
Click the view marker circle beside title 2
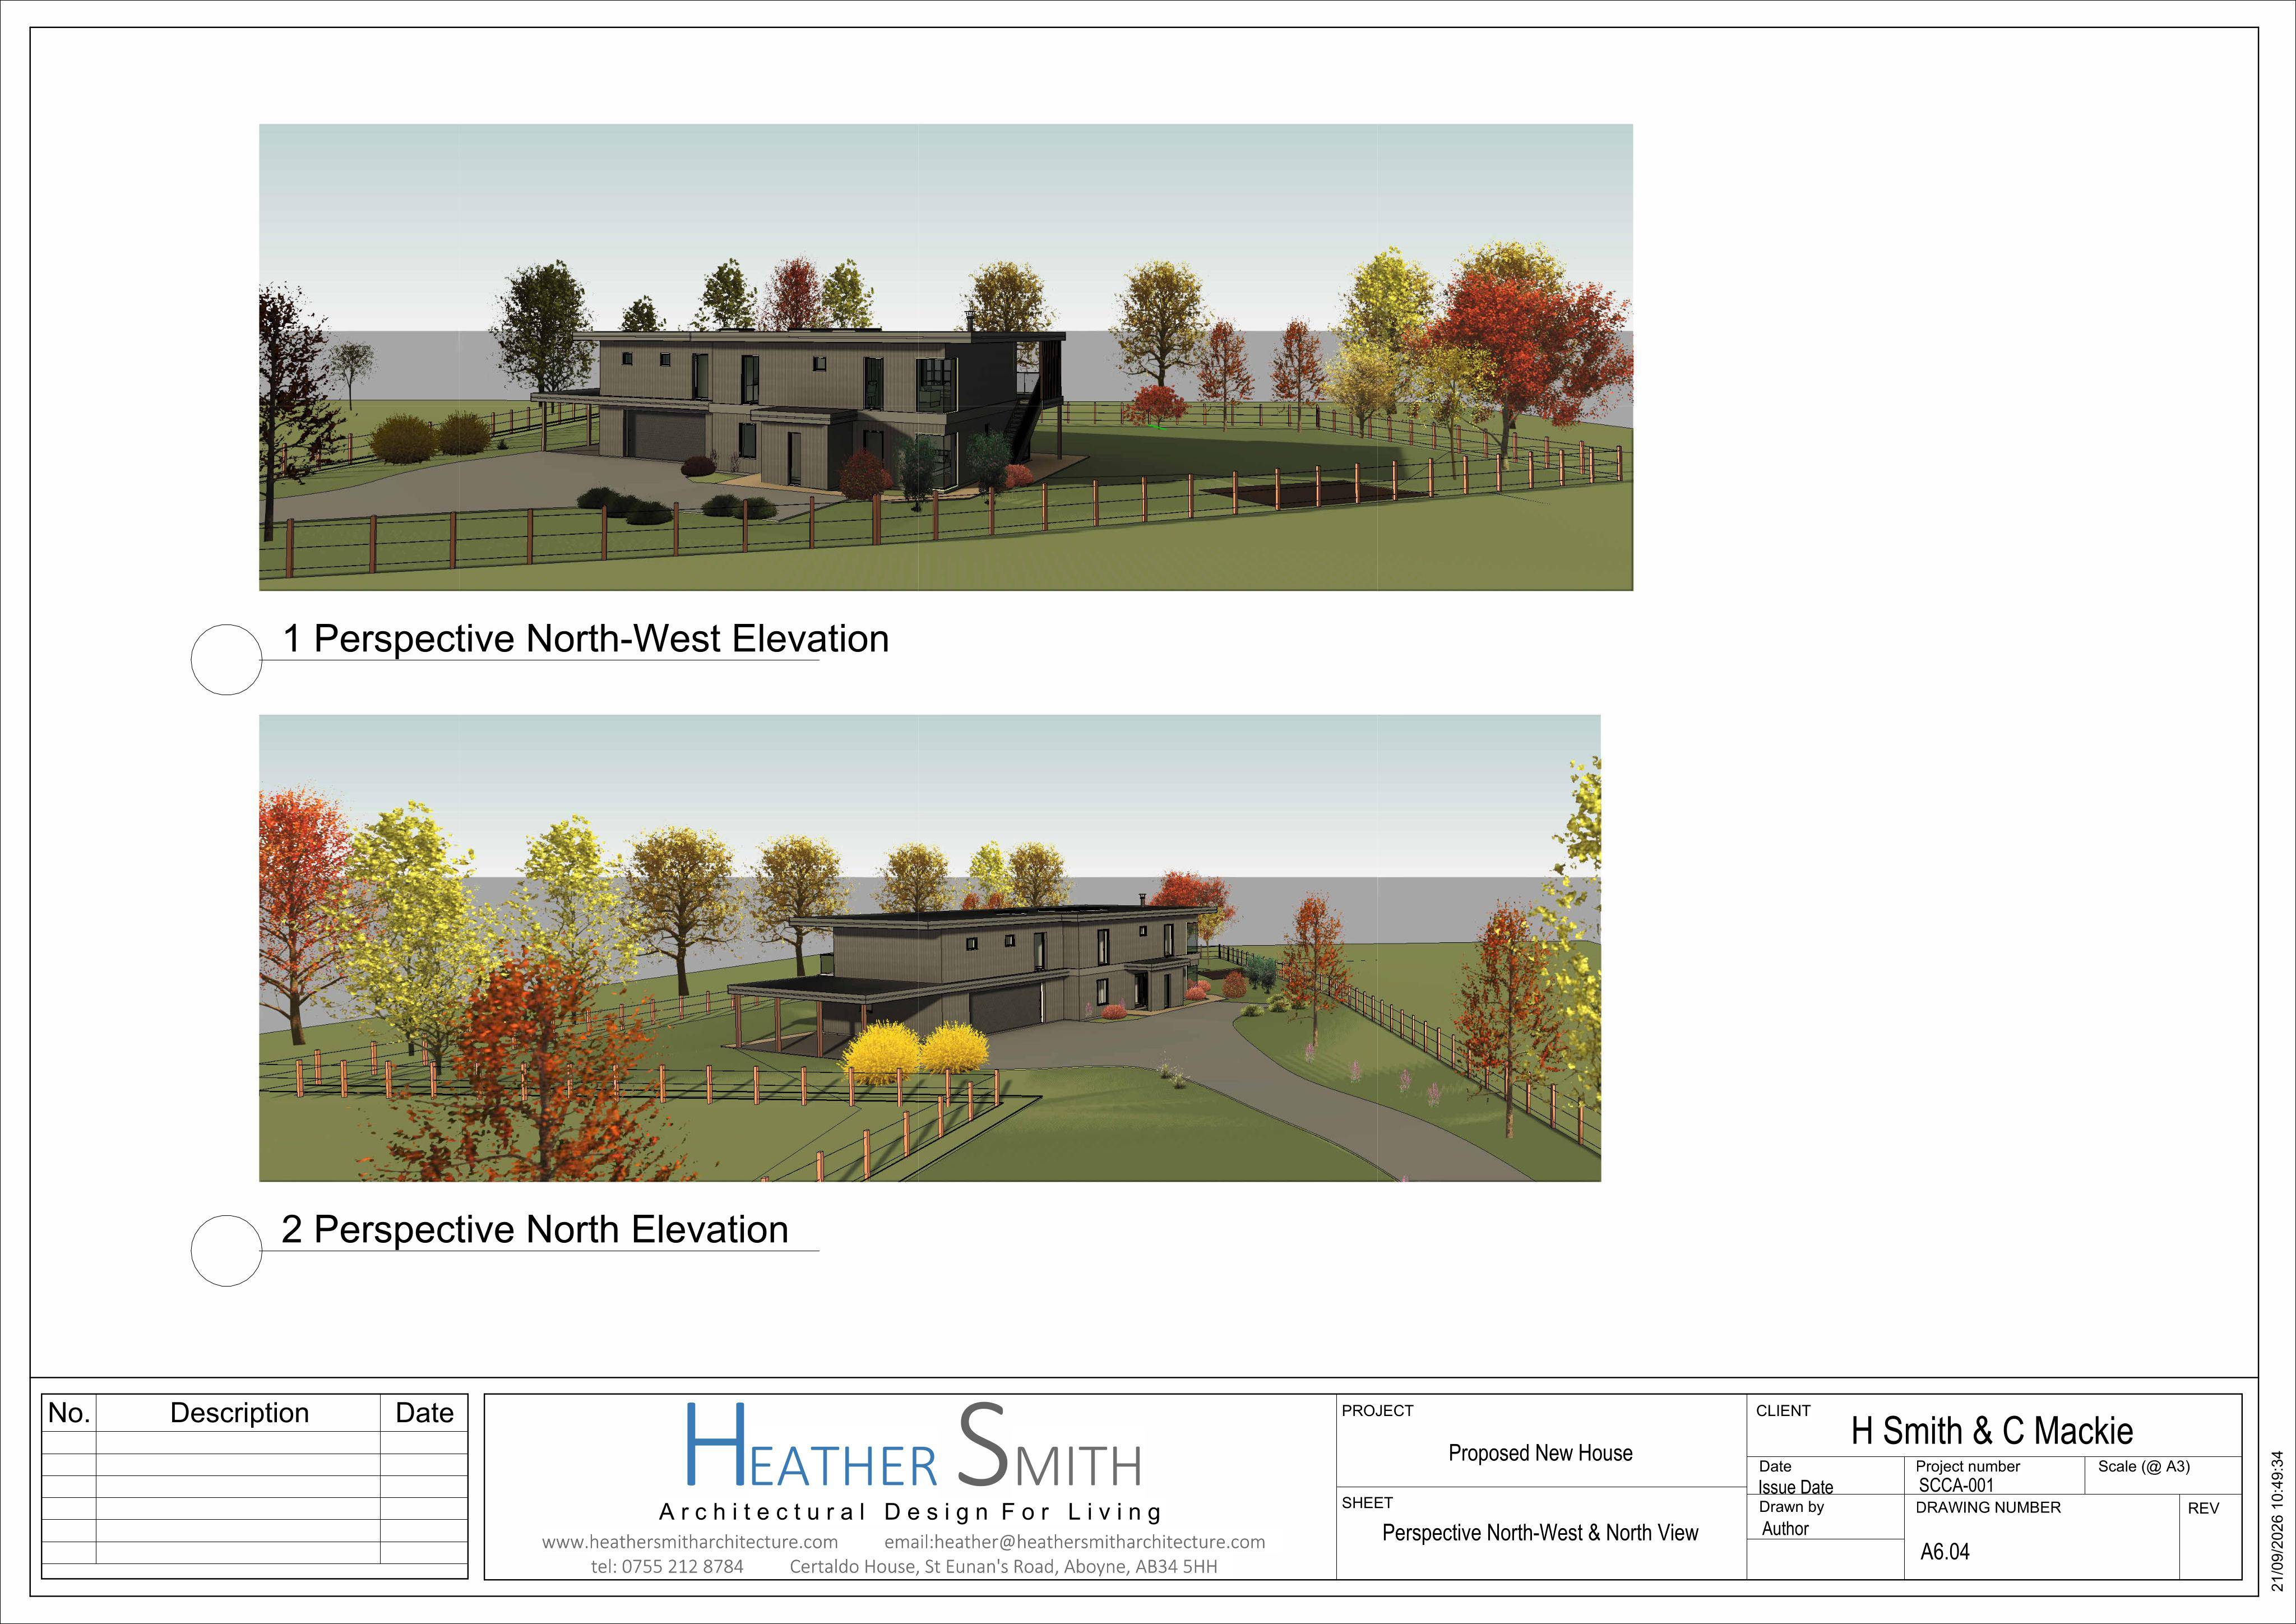pos(226,1251)
